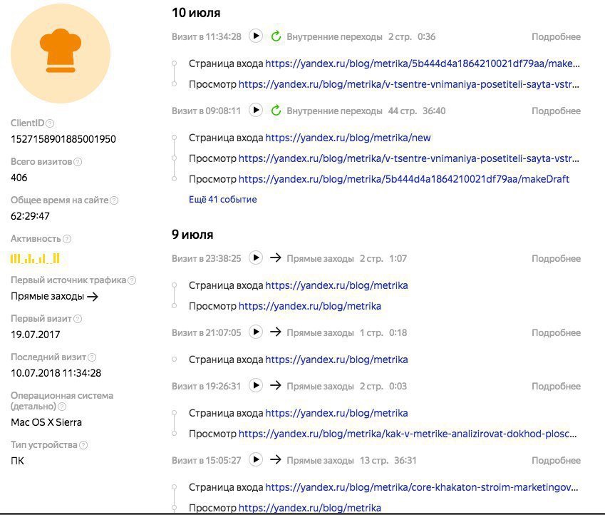The width and height of the screenshot is (605, 515).
Task: Open entry page link of visit 23:38:25
Action: pos(336,285)
